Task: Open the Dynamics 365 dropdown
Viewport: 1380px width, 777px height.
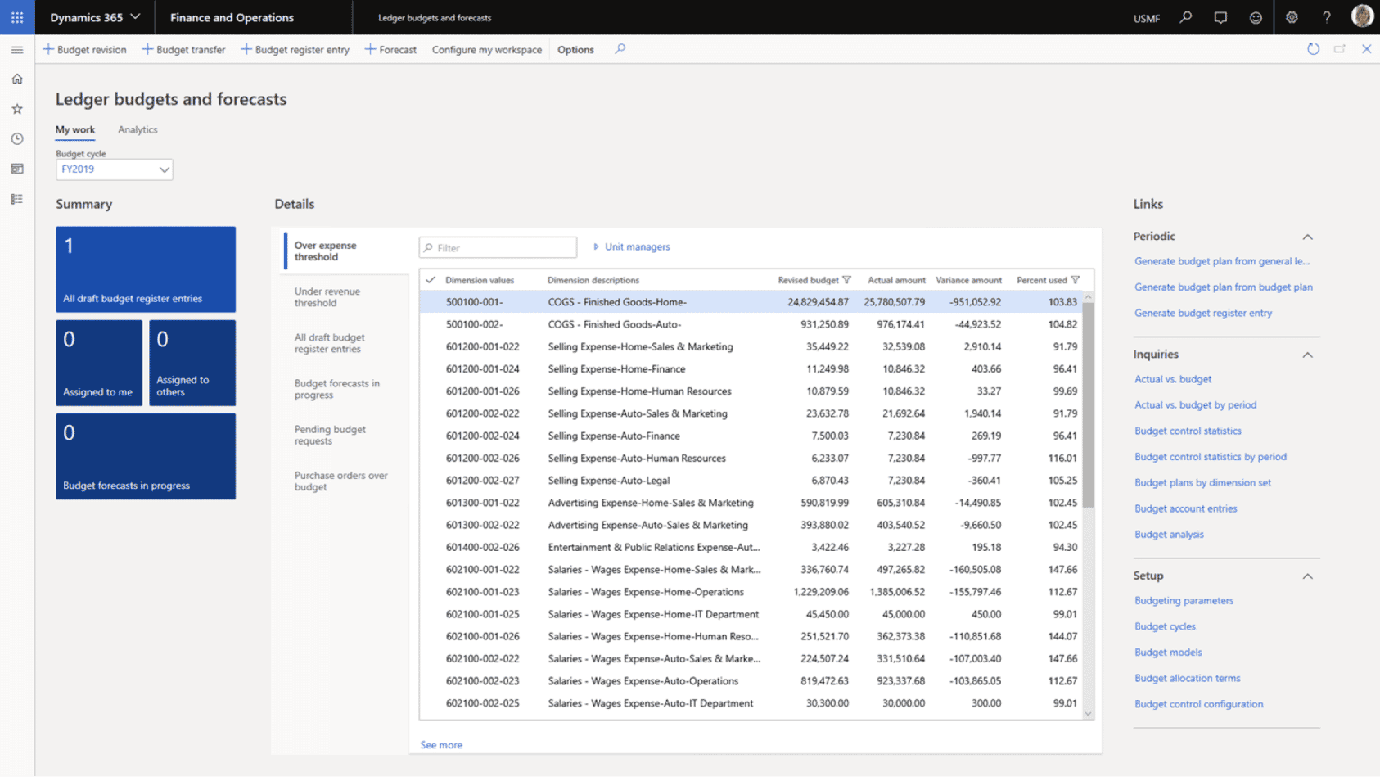Action: click(95, 17)
